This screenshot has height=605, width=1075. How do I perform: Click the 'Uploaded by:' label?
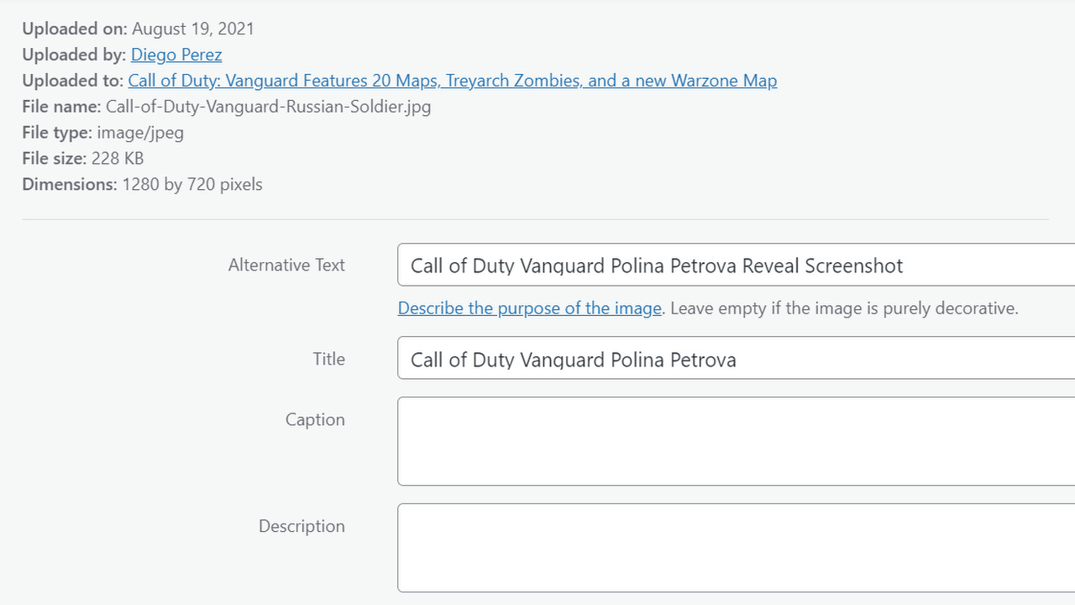point(74,55)
